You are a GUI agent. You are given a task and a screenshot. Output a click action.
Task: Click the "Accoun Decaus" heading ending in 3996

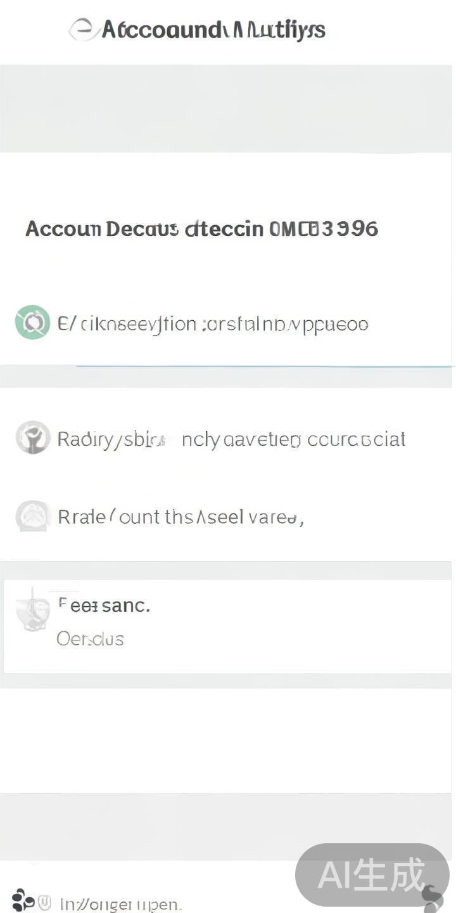tap(201, 229)
